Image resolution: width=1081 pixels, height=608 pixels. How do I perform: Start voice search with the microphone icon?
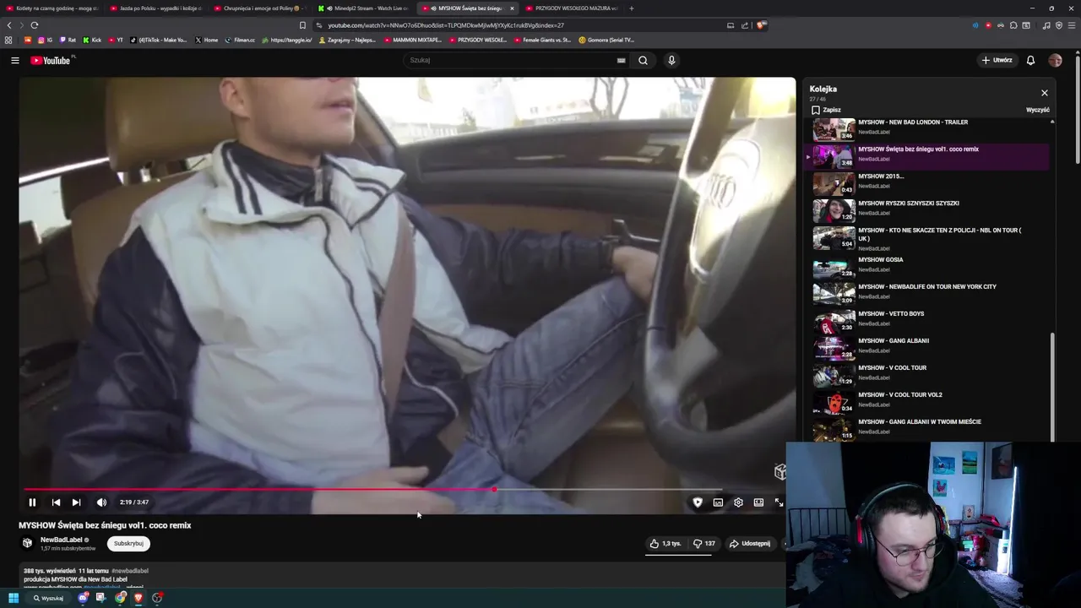[x=671, y=60]
